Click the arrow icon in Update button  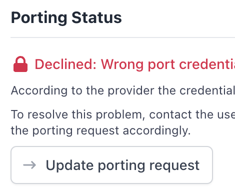point(29,165)
